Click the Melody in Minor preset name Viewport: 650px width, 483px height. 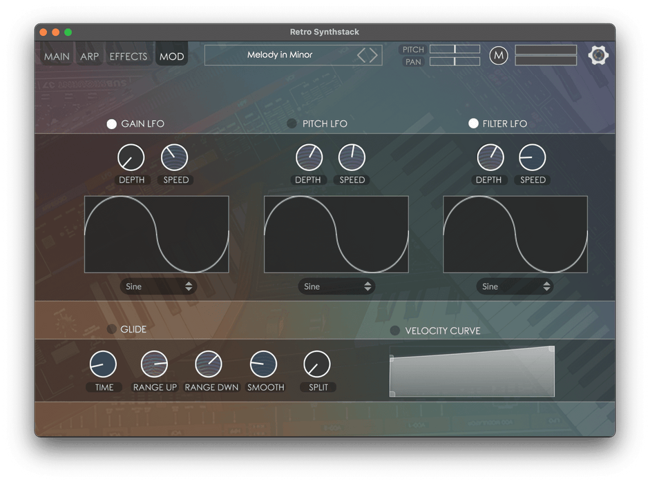pos(280,55)
